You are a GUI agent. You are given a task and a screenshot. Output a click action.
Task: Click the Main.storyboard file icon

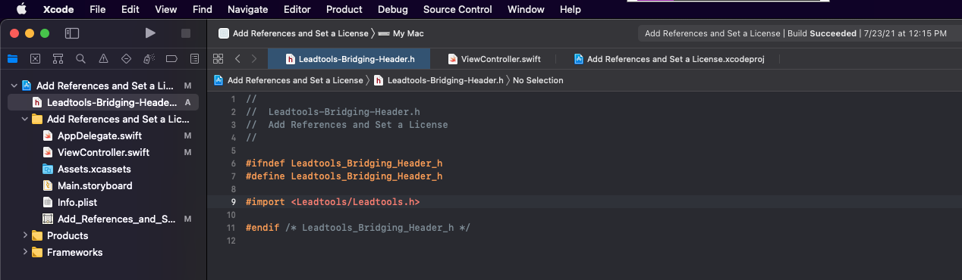pos(48,185)
